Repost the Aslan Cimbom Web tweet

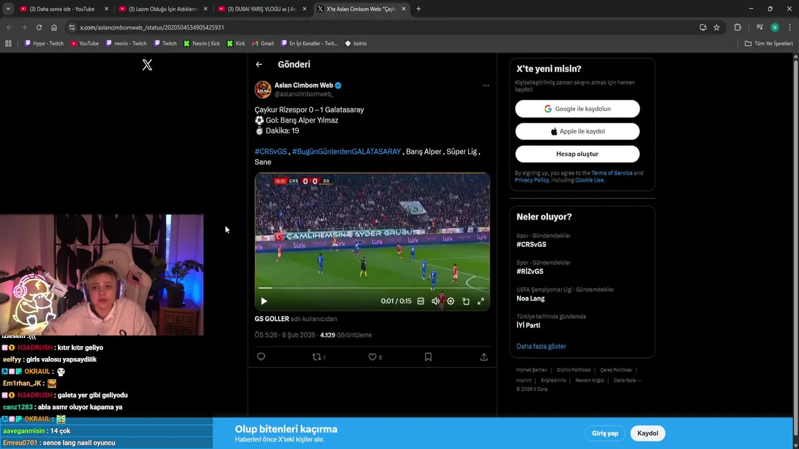317,357
